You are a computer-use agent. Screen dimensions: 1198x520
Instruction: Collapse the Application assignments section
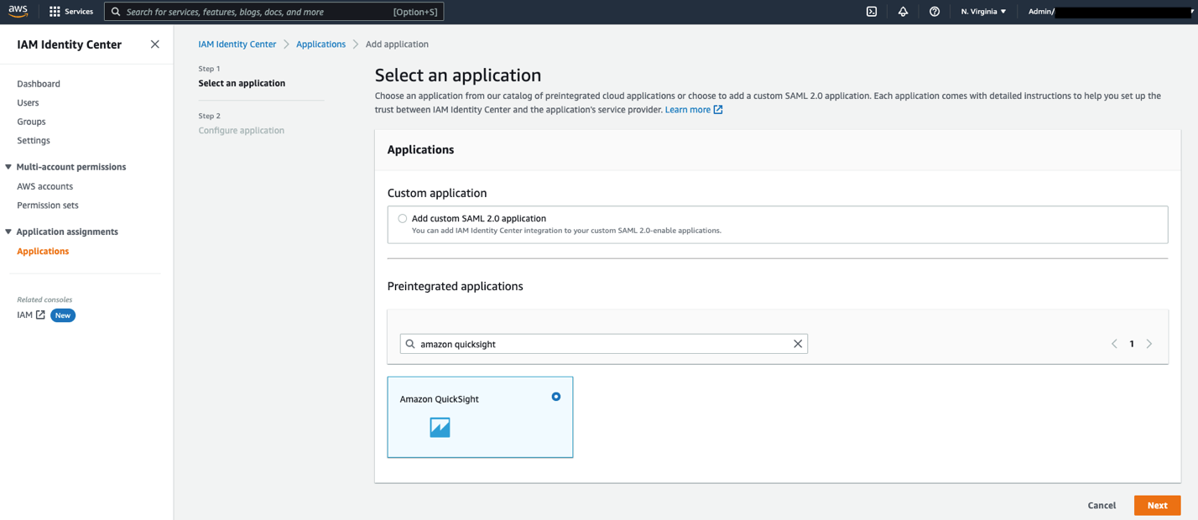(8, 231)
